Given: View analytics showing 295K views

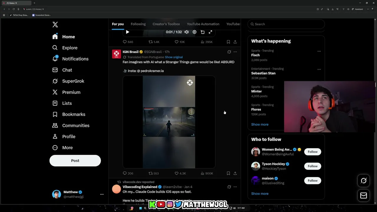Looking at the screenshot, I should 206,42.
